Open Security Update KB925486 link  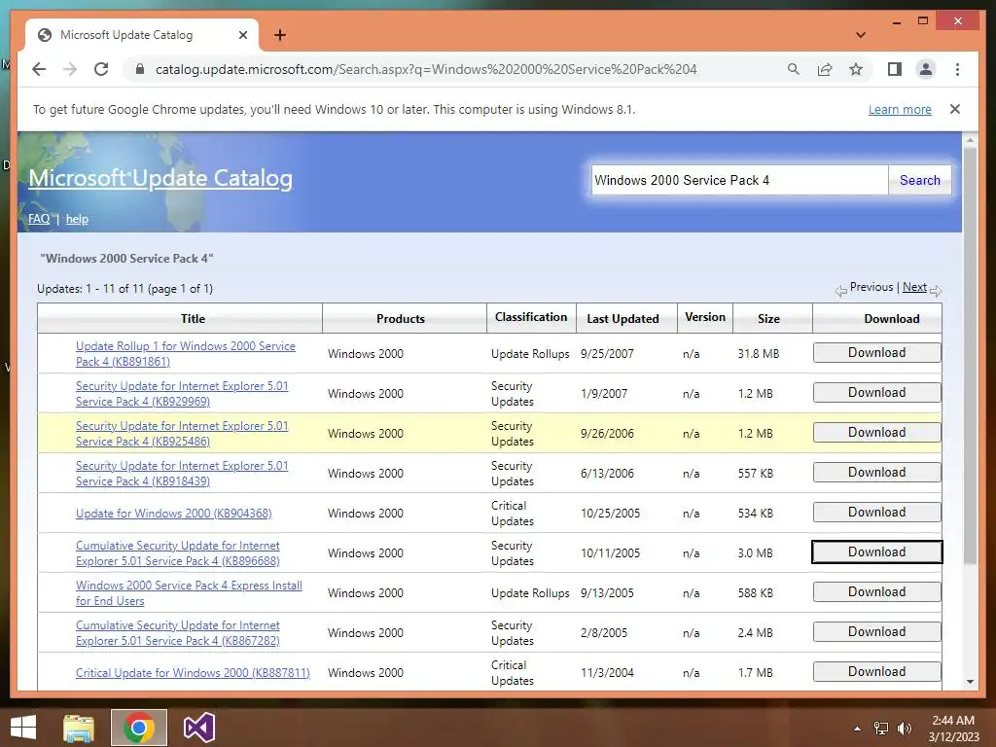pyautogui.click(x=182, y=434)
